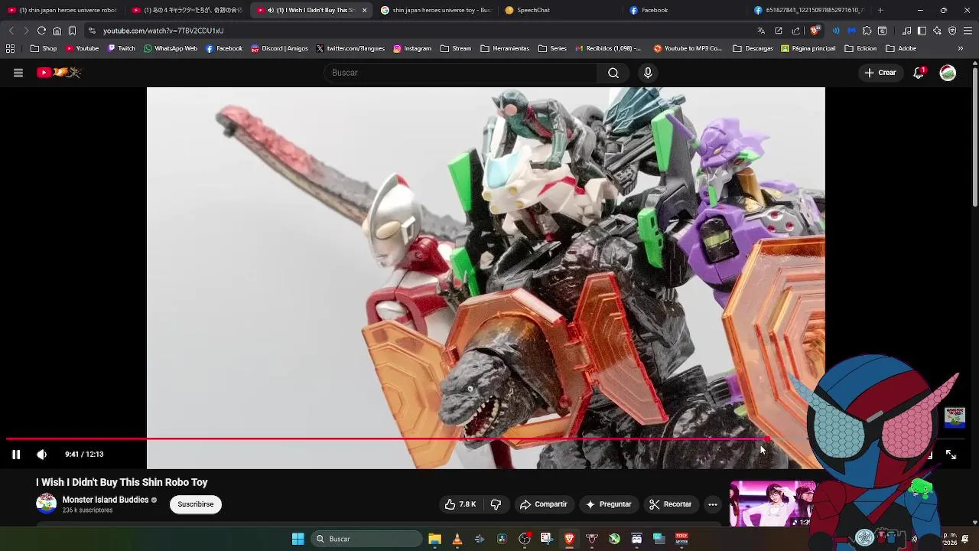Open the Instagram bookmark
The width and height of the screenshot is (979, 551).
coord(412,48)
